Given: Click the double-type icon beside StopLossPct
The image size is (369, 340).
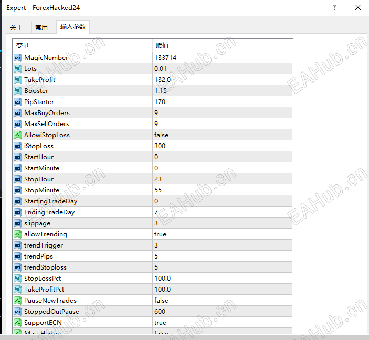Looking at the screenshot, I should (18, 279).
